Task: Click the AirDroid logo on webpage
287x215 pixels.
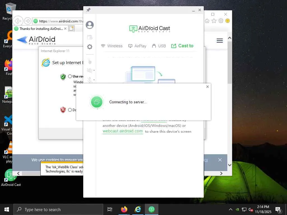Action: (36, 40)
